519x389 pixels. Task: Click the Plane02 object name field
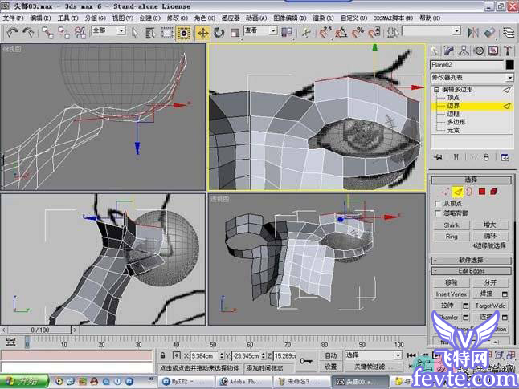(x=467, y=65)
